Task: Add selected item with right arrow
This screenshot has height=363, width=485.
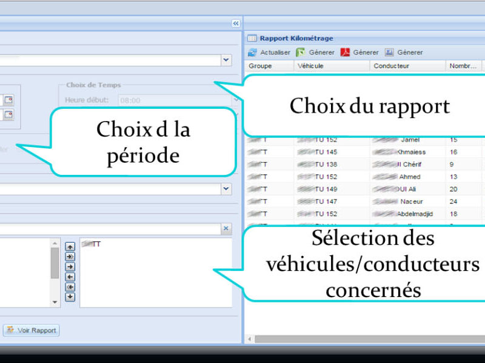Action: 70,266
